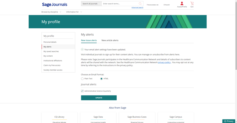
Task: Type in the Enter search terms field
Action: click(x=119, y=4)
